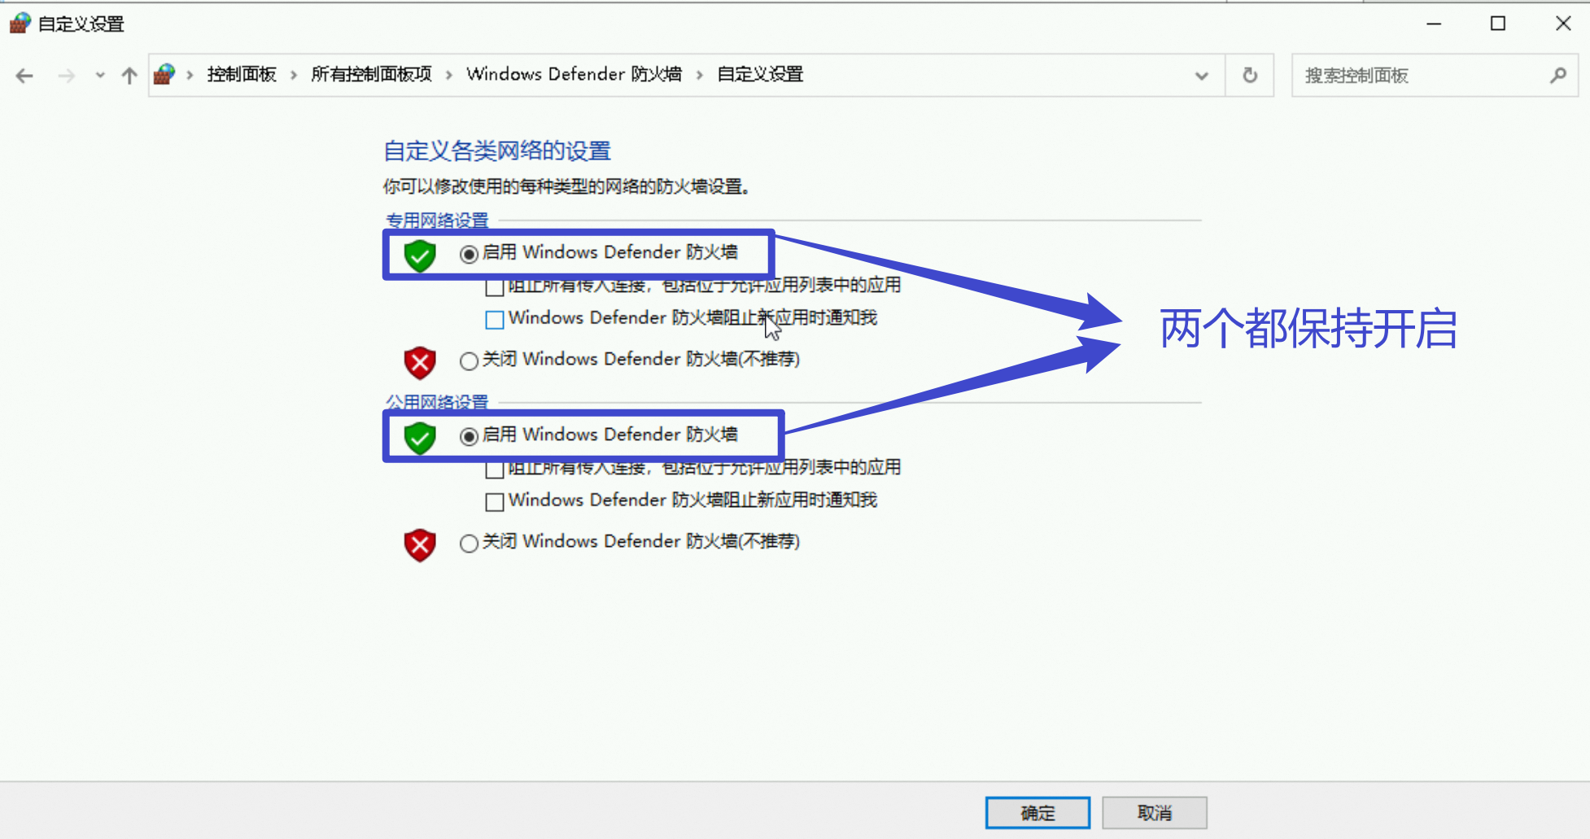Click the firewall icon in the address bar
Viewport: 1590px width, 839px height.
164,75
